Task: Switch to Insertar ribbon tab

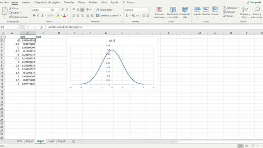Action: 26,2
